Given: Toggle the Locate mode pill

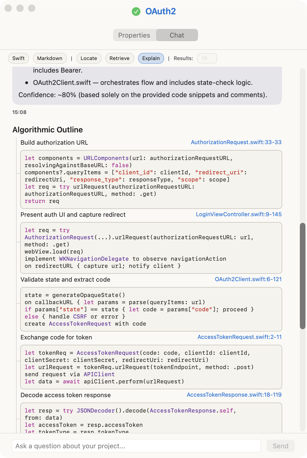Looking at the screenshot, I should coord(89,58).
